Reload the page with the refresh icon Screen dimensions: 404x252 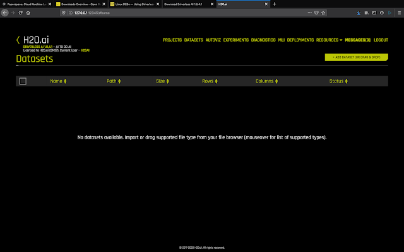(x=21, y=13)
